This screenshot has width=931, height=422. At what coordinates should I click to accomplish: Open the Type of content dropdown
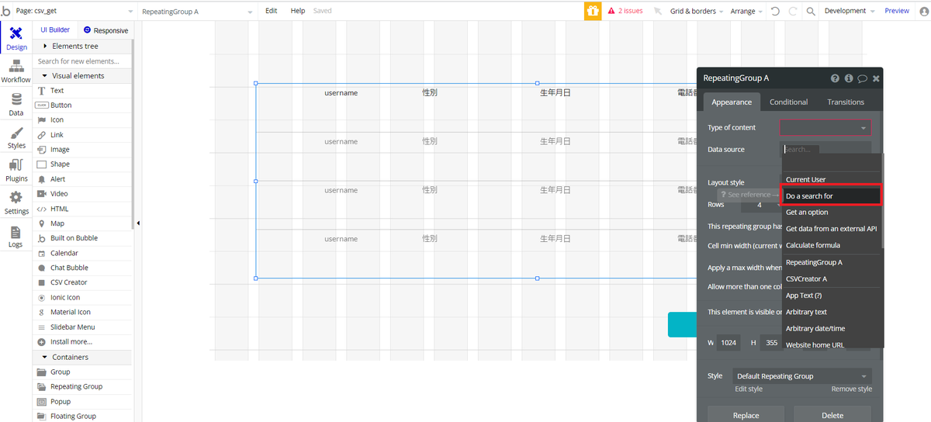825,128
